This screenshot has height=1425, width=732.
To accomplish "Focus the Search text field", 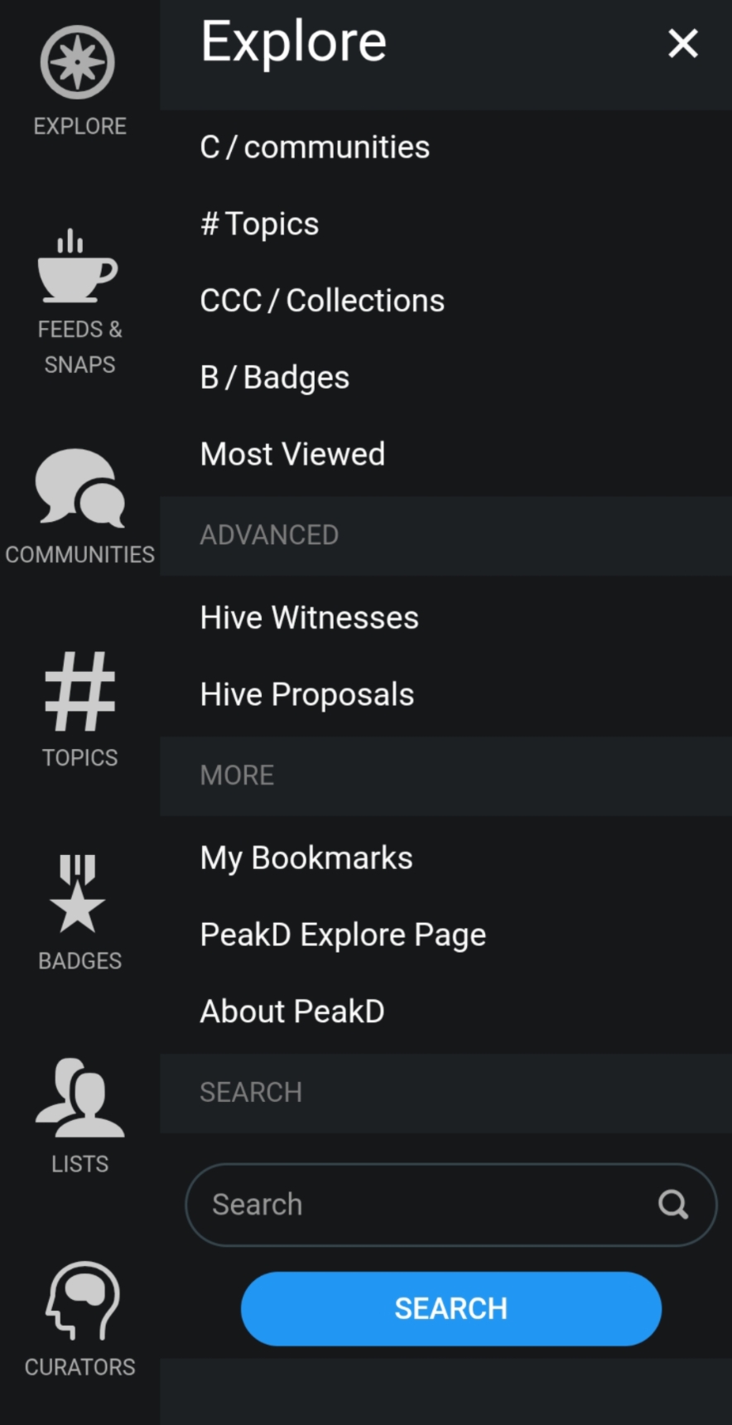I will click(422, 1204).
